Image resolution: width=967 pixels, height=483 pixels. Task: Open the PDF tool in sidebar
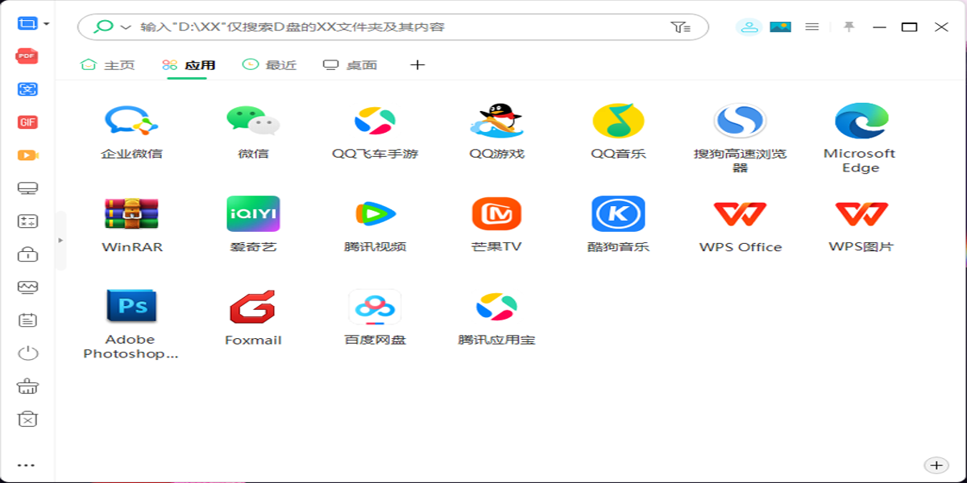(27, 56)
